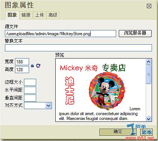Viewport: 158px width, 141px height.
Task: Close the 图象属性 dialog
Action: pos(149,6)
